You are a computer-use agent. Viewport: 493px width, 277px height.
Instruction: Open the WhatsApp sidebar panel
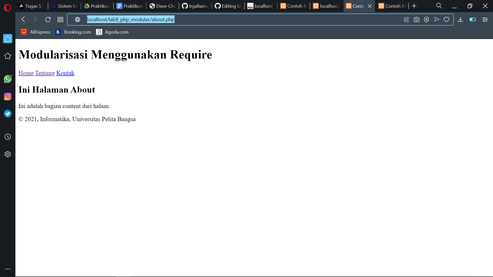[x=8, y=79]
